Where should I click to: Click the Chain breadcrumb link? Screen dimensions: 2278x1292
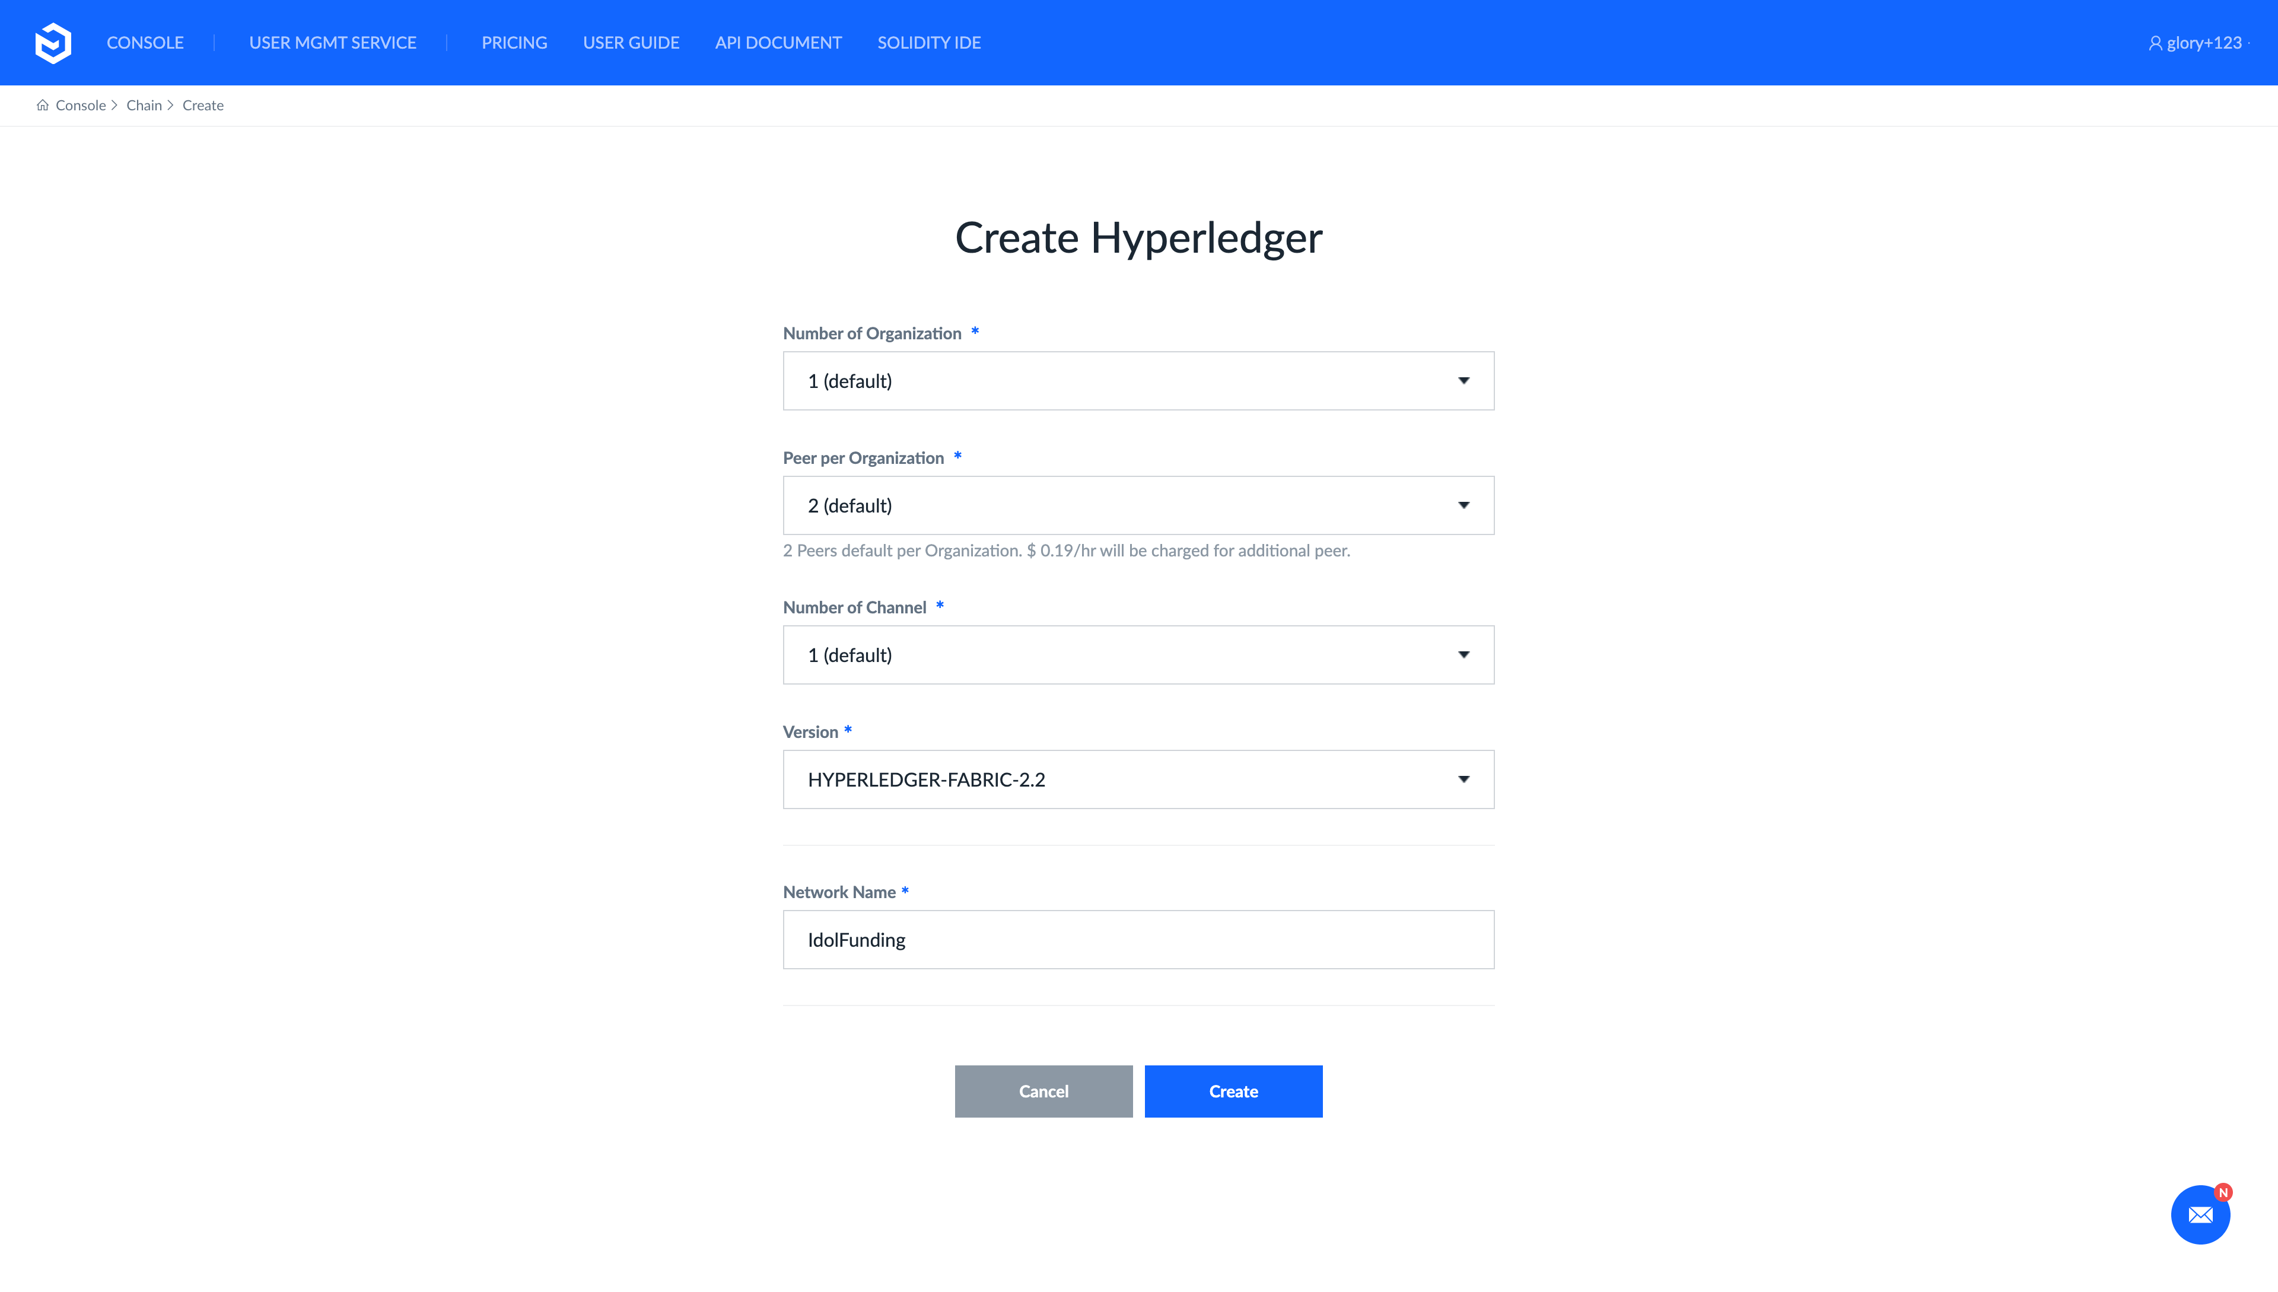point(144,106)
